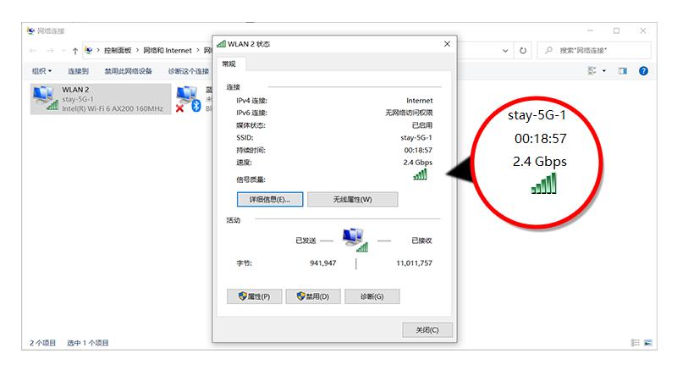
Task: Close the 网络连接 window
Action: pyautogui.click(x=643, y=30)
